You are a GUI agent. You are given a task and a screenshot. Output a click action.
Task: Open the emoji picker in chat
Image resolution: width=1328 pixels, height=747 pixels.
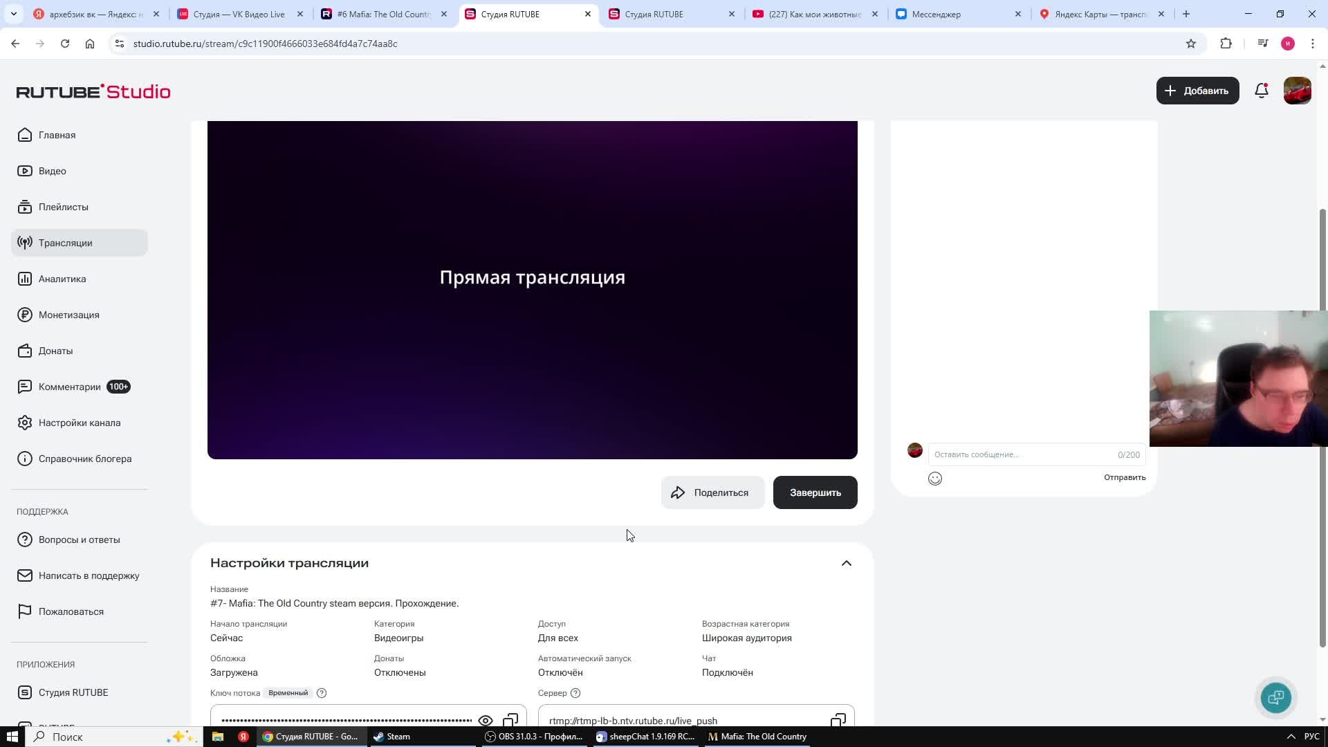click(x=934, y=478)
